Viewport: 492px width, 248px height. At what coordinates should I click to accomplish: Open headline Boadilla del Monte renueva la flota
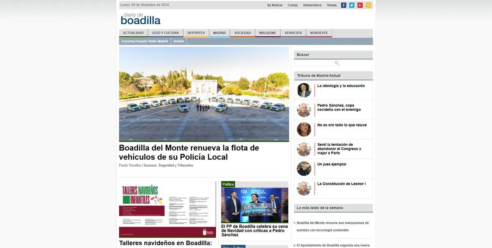pyautogui.click(x=189, y=152)
